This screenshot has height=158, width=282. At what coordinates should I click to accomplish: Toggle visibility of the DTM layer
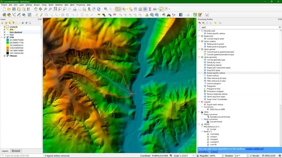click(x=5, y=37)
